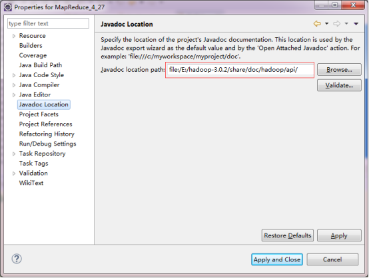This screenshot has height=278, width=369.
Task: Select Java Build Path in the tree
Action: tap(41, 65)
